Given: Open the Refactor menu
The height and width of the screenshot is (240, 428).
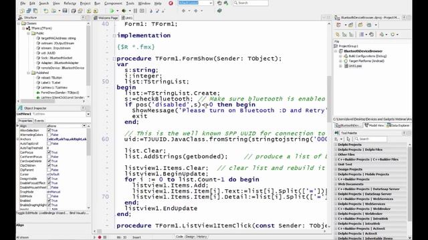Looking at the screenshot, I should tap(70, 3).
